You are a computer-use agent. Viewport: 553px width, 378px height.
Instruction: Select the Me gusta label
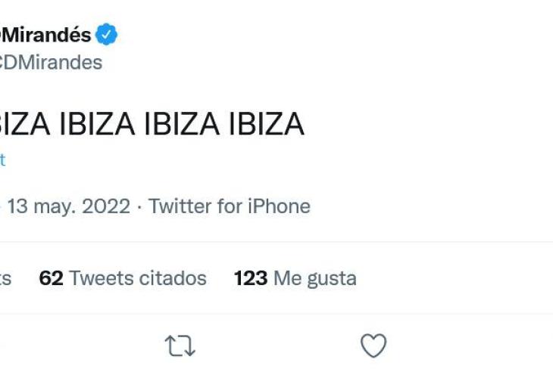(314, 278)
